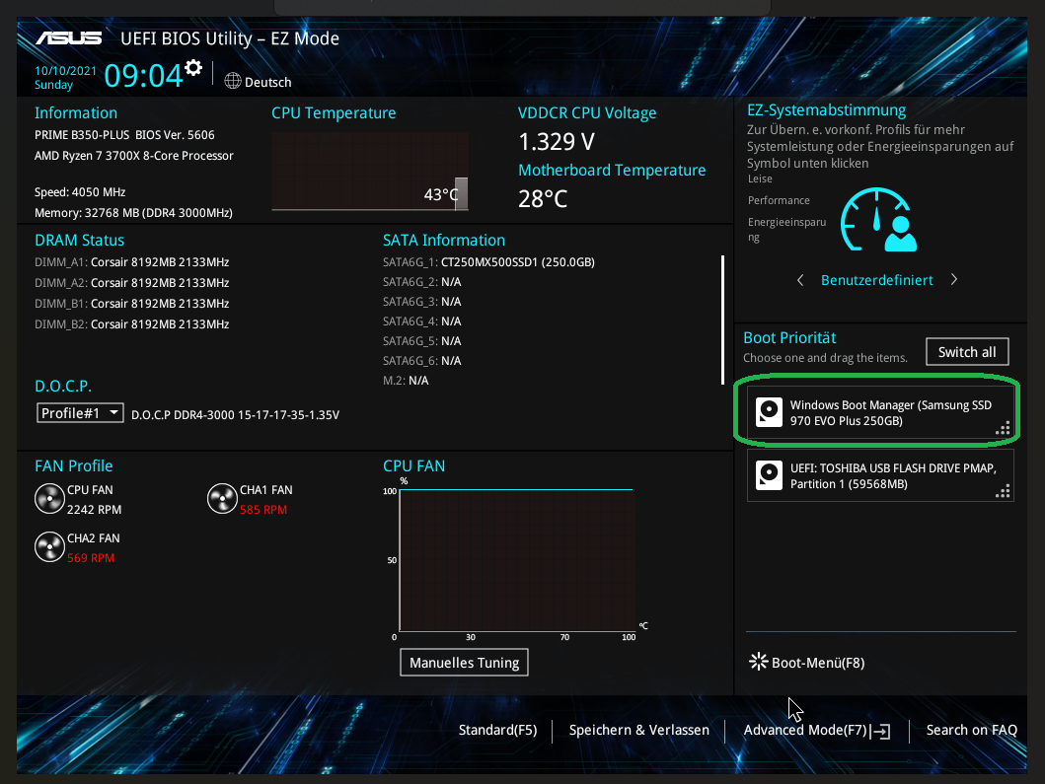The height and width of the screenshot is (784, 1045).
Task: Click Switch all button
Action: point(967,352)
